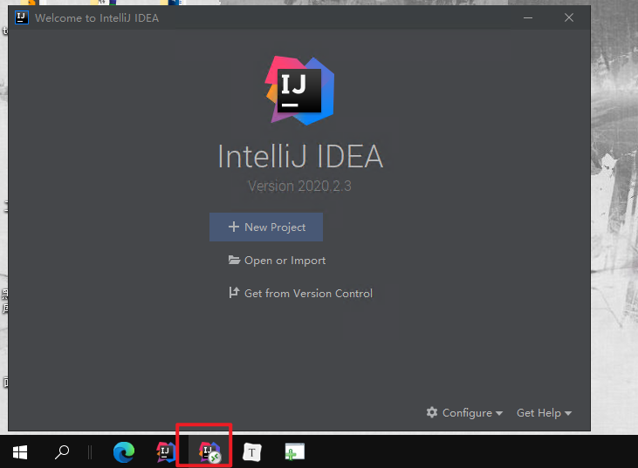Click the New Project button

266,227
